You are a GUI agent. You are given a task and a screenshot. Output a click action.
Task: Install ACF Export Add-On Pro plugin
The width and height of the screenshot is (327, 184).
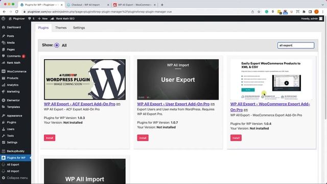pyautogui.click(x=50, y=138)
